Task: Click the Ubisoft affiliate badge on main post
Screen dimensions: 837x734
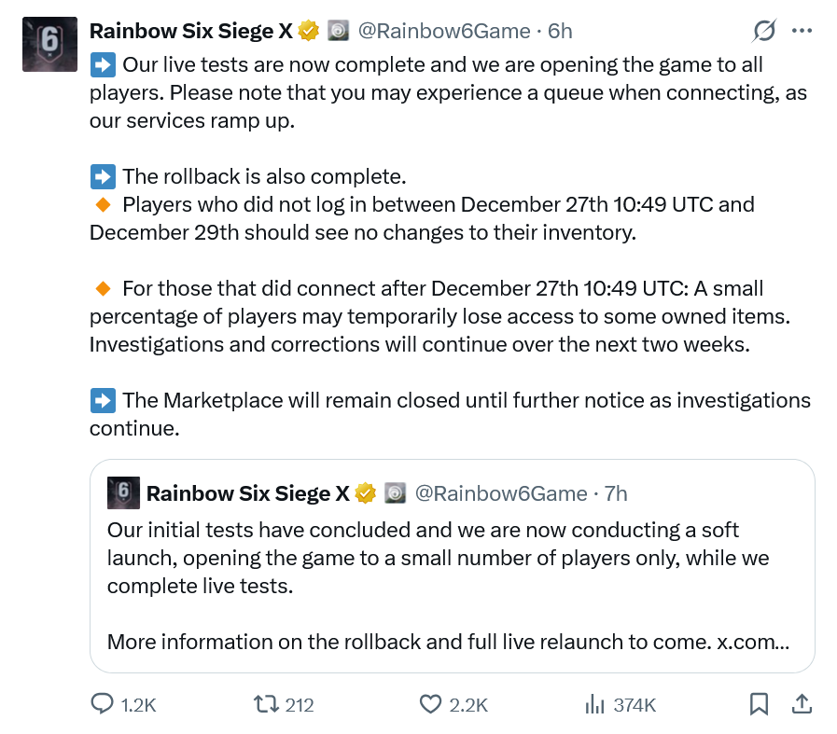Action: coord(338,32)
